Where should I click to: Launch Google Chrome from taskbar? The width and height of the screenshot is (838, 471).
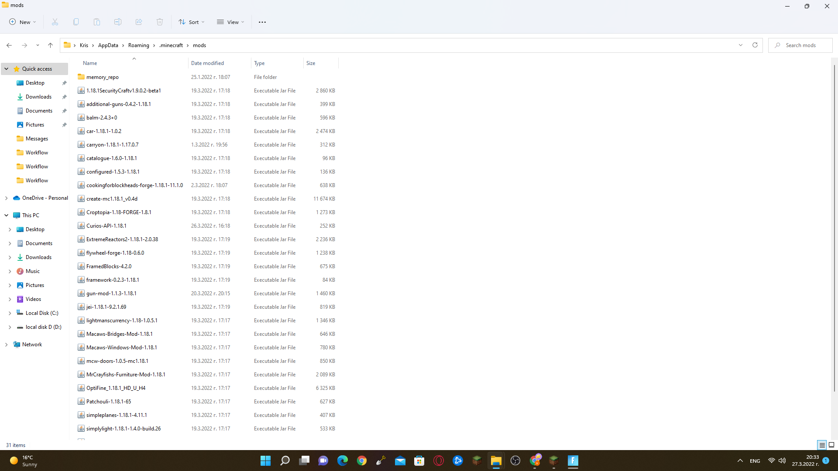pyautogui.click(x=362, y=461)
